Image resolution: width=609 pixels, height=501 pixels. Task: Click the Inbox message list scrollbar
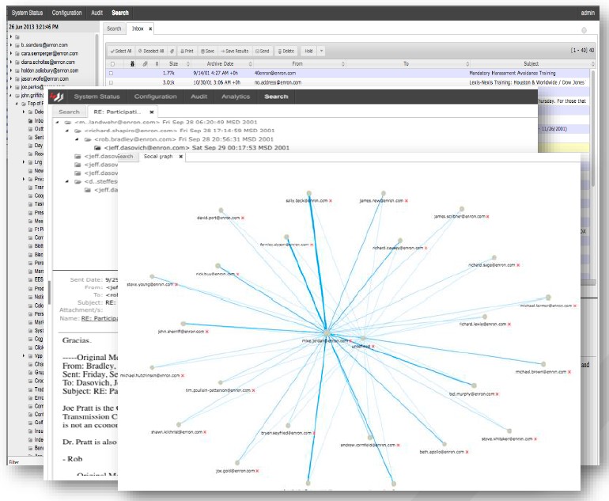[592, 128]
